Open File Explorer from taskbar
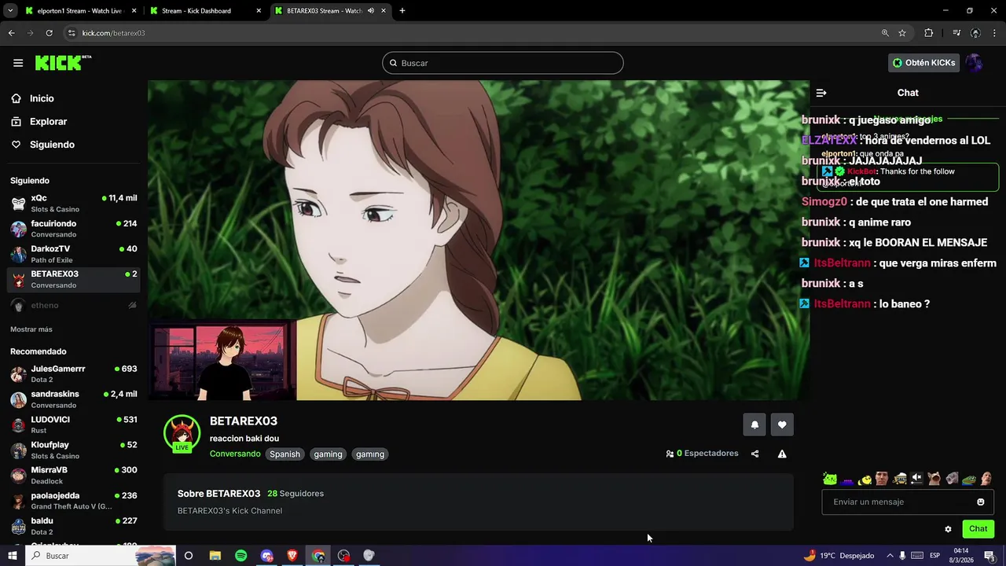This screenshot has width=1006, height=566. pos(215,556)
